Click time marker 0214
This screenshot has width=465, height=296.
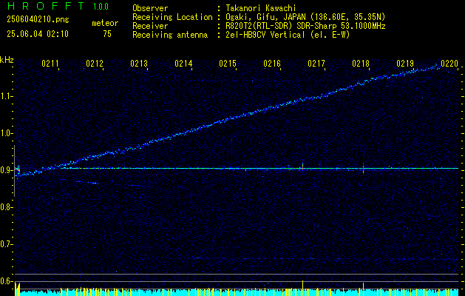coord(183,64)
